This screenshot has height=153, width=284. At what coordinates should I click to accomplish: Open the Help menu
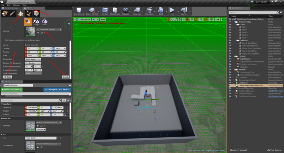pos(24,5)
